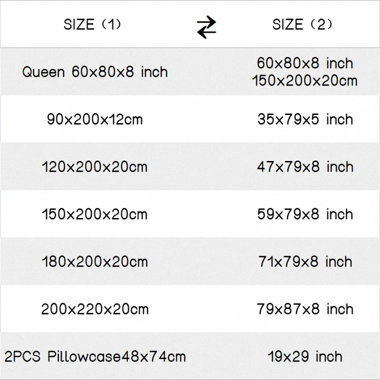Click the 35x79x5 inch value

305,119
